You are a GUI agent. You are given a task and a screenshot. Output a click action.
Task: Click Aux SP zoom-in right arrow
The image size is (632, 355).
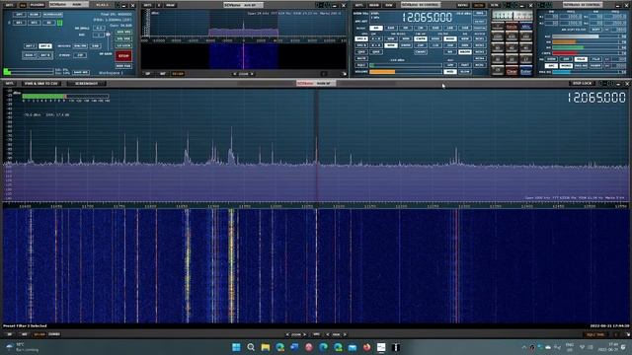point(253,74)
